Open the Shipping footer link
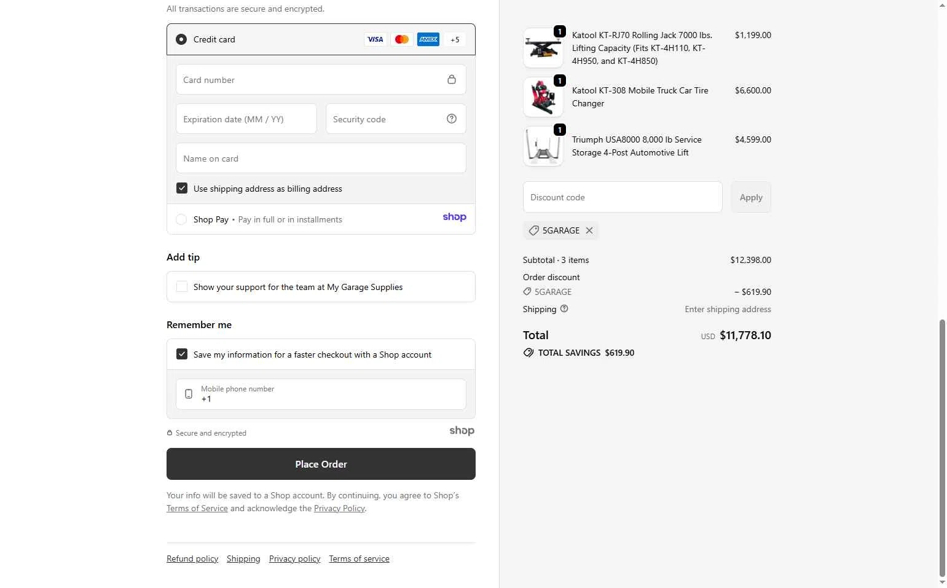This screenshot has height=588, width=947. click(x=243, y=559)
